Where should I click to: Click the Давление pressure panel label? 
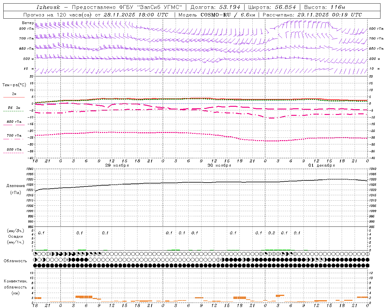pyautogui.click(x=16, y=186)
